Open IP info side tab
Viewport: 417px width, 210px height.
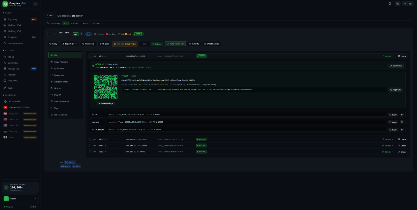(x=65, y=88)
